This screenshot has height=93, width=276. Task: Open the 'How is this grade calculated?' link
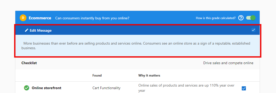tap(216, 18)
